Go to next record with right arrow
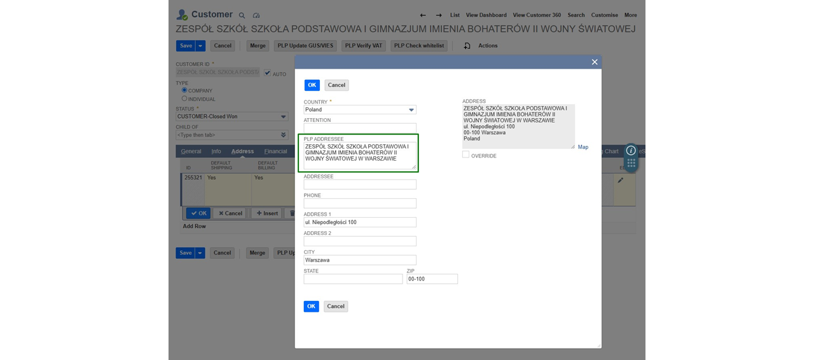The height and width of the screenshot is (360, 814). tap(439, 15)
